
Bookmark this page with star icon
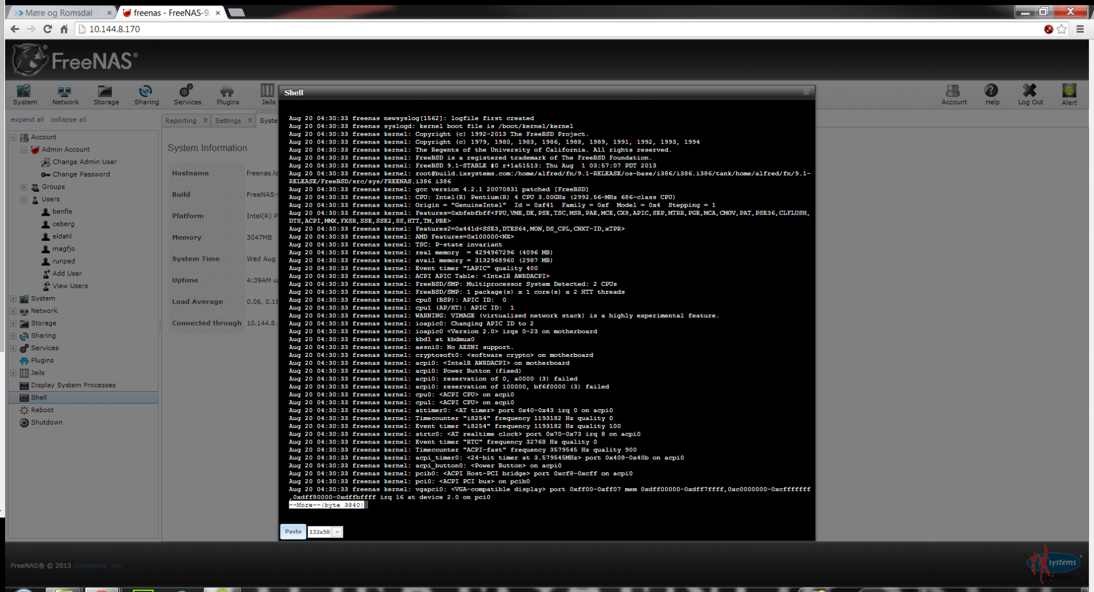(x=1062, y=29)
